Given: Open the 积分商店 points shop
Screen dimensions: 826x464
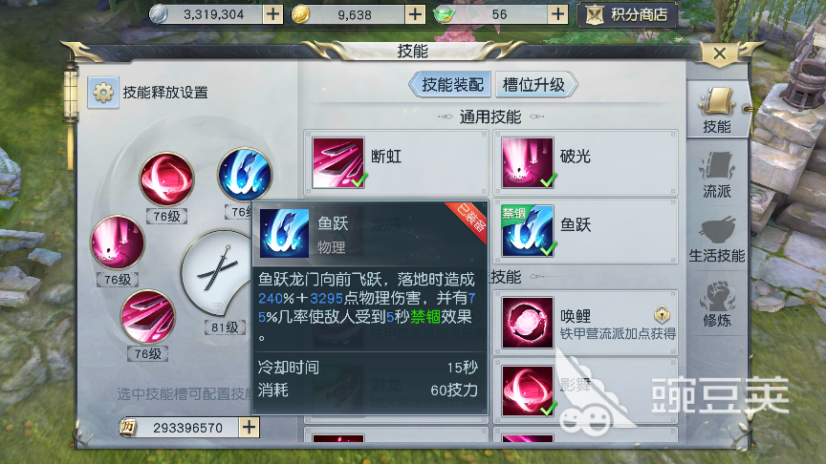Looking at the screenshot, I should (627, 14).
